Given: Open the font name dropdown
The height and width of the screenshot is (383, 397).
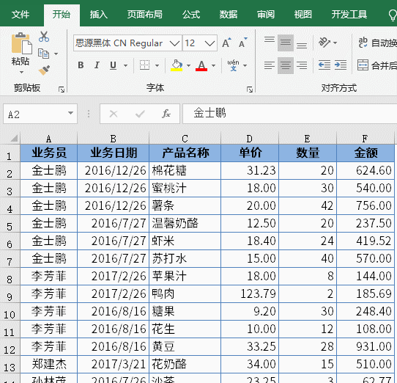Looking at the screenshot, I should pyautogui.click(x=175, y=43).
